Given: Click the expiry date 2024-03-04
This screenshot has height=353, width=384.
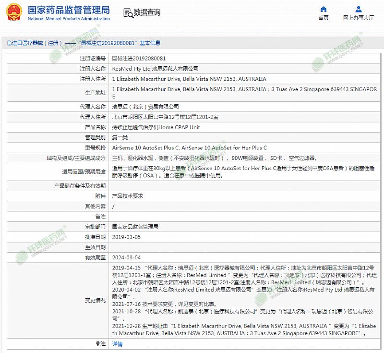Looking at the screenshot, I should pyautogui.click(x=126, y=257).
